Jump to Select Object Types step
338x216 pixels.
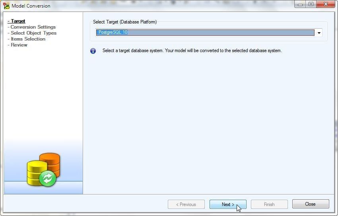pos(33,33)
